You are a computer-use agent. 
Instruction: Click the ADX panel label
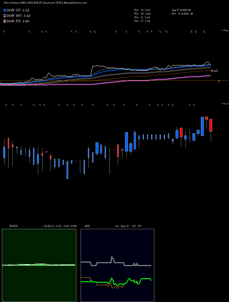(x=87, y=226)
